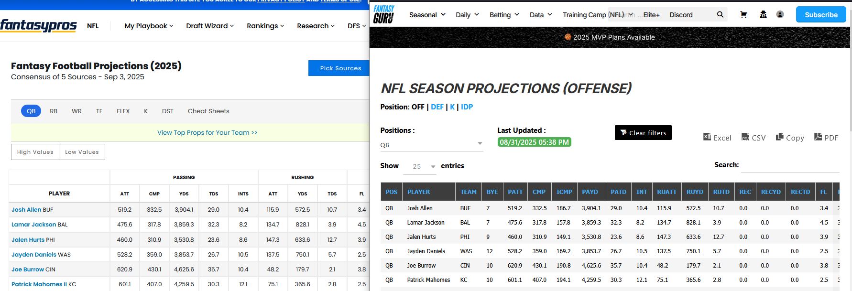Toggle High Values highlighting
852x291 pixels.
click(35, 152)
